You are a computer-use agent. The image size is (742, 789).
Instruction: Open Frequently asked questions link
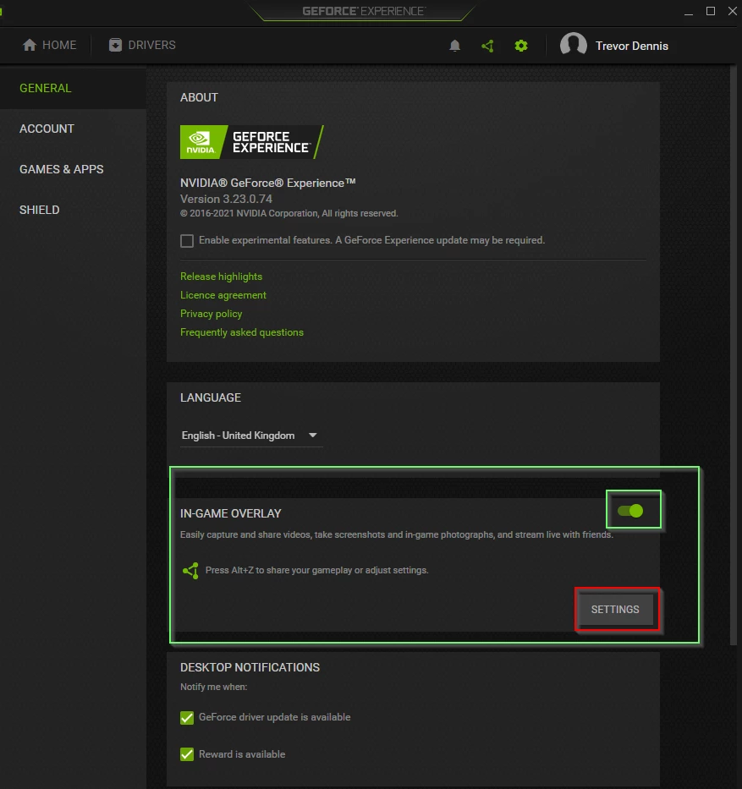pos(242,332)
